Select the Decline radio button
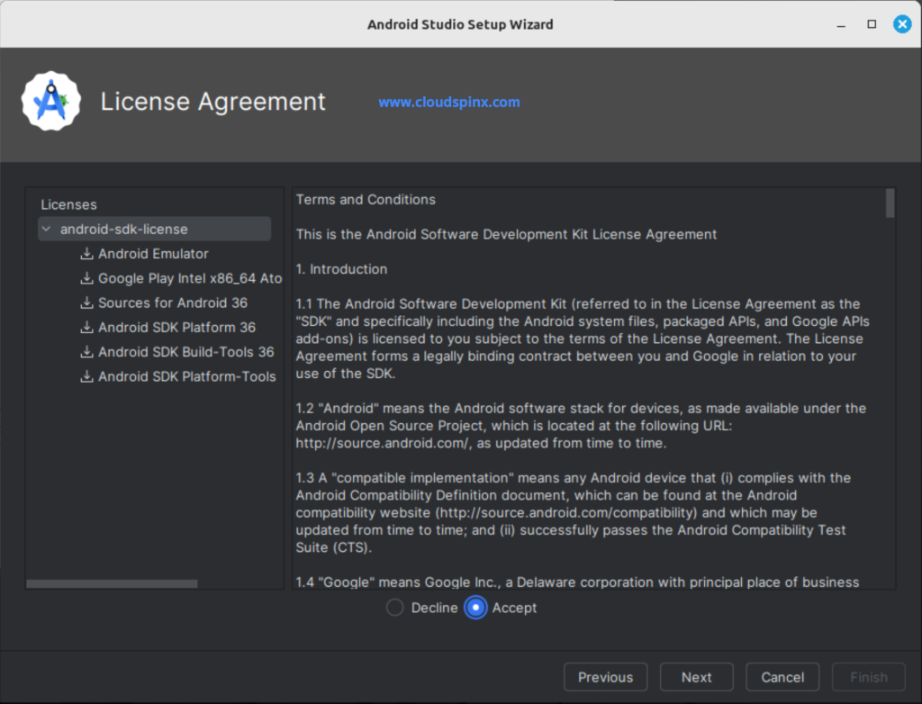This screenshot has width=922, height=704. click(393, 608)
